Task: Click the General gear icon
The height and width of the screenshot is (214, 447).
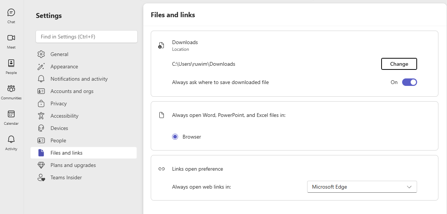Action: (x=41, y=54)
